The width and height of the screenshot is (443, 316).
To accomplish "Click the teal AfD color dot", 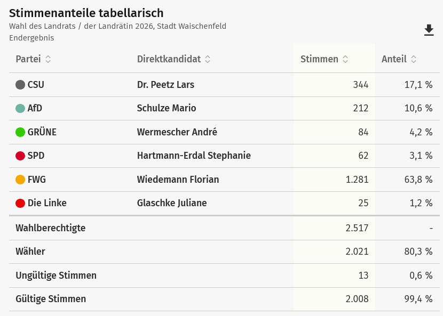I will pyautogui.click(x=20, y=108).
